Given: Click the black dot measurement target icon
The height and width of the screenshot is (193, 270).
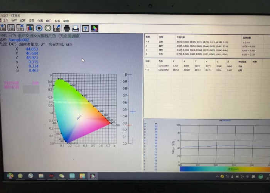Looking at the screenshot, I should click(x=39, y=28).
